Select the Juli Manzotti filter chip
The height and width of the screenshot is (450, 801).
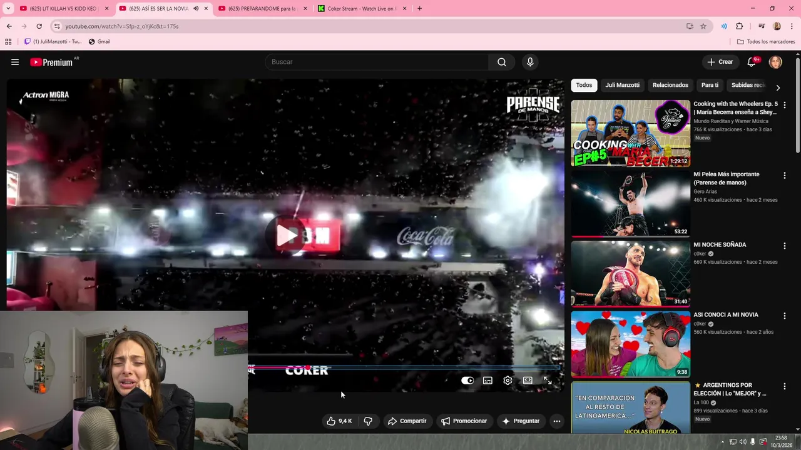tap(622, 85)
